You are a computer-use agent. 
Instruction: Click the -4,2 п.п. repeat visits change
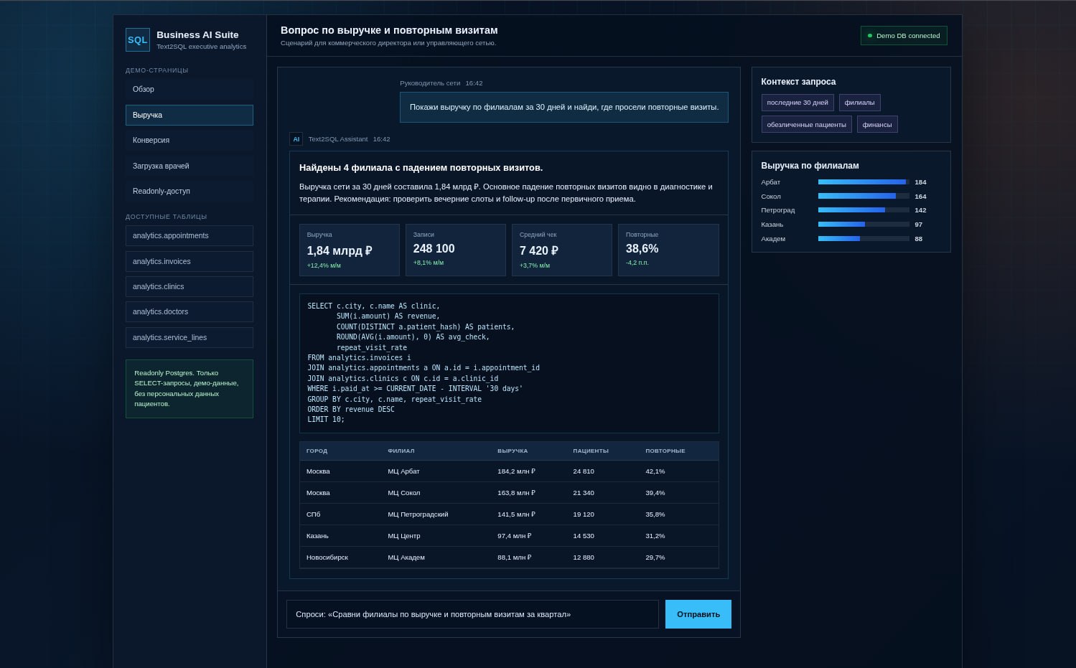tap(637, 263)
